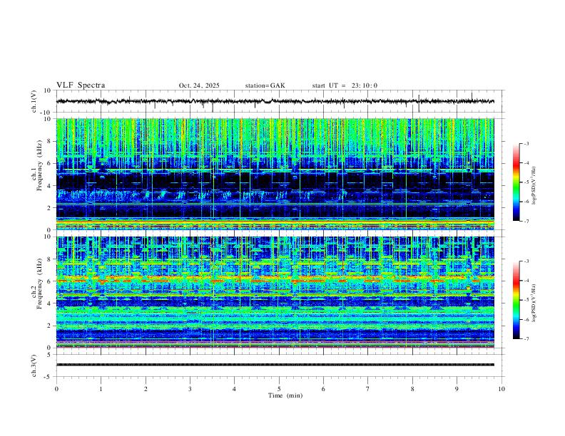The image size is (565, 436).
Task: Click the ch.1 PSD color scale bar
Action: click(516, 182)
